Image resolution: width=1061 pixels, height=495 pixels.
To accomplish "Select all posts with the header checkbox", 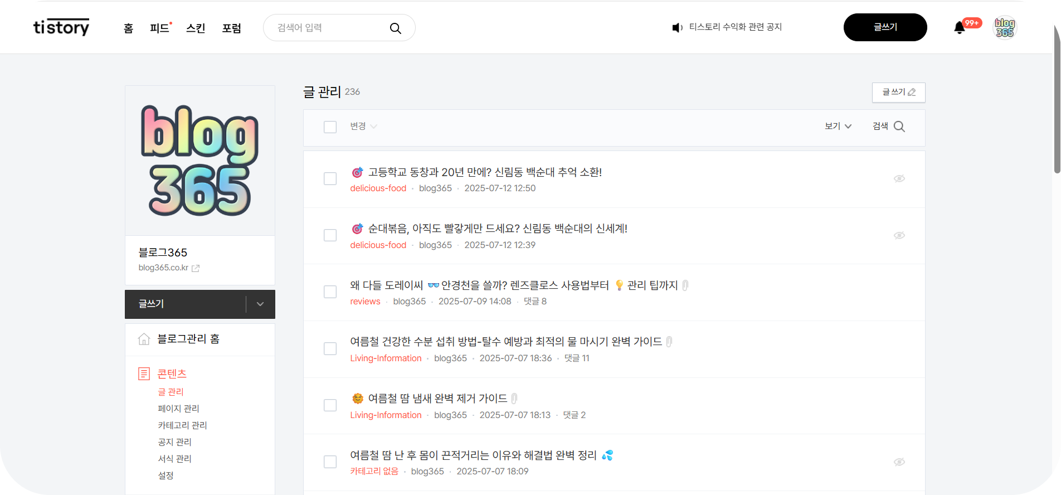I will 330,127.
